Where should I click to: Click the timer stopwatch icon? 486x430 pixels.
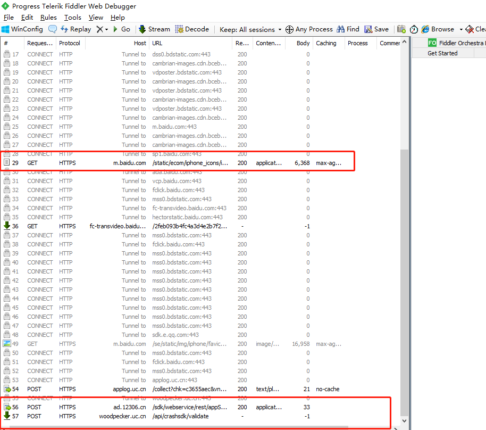point(414,29)
